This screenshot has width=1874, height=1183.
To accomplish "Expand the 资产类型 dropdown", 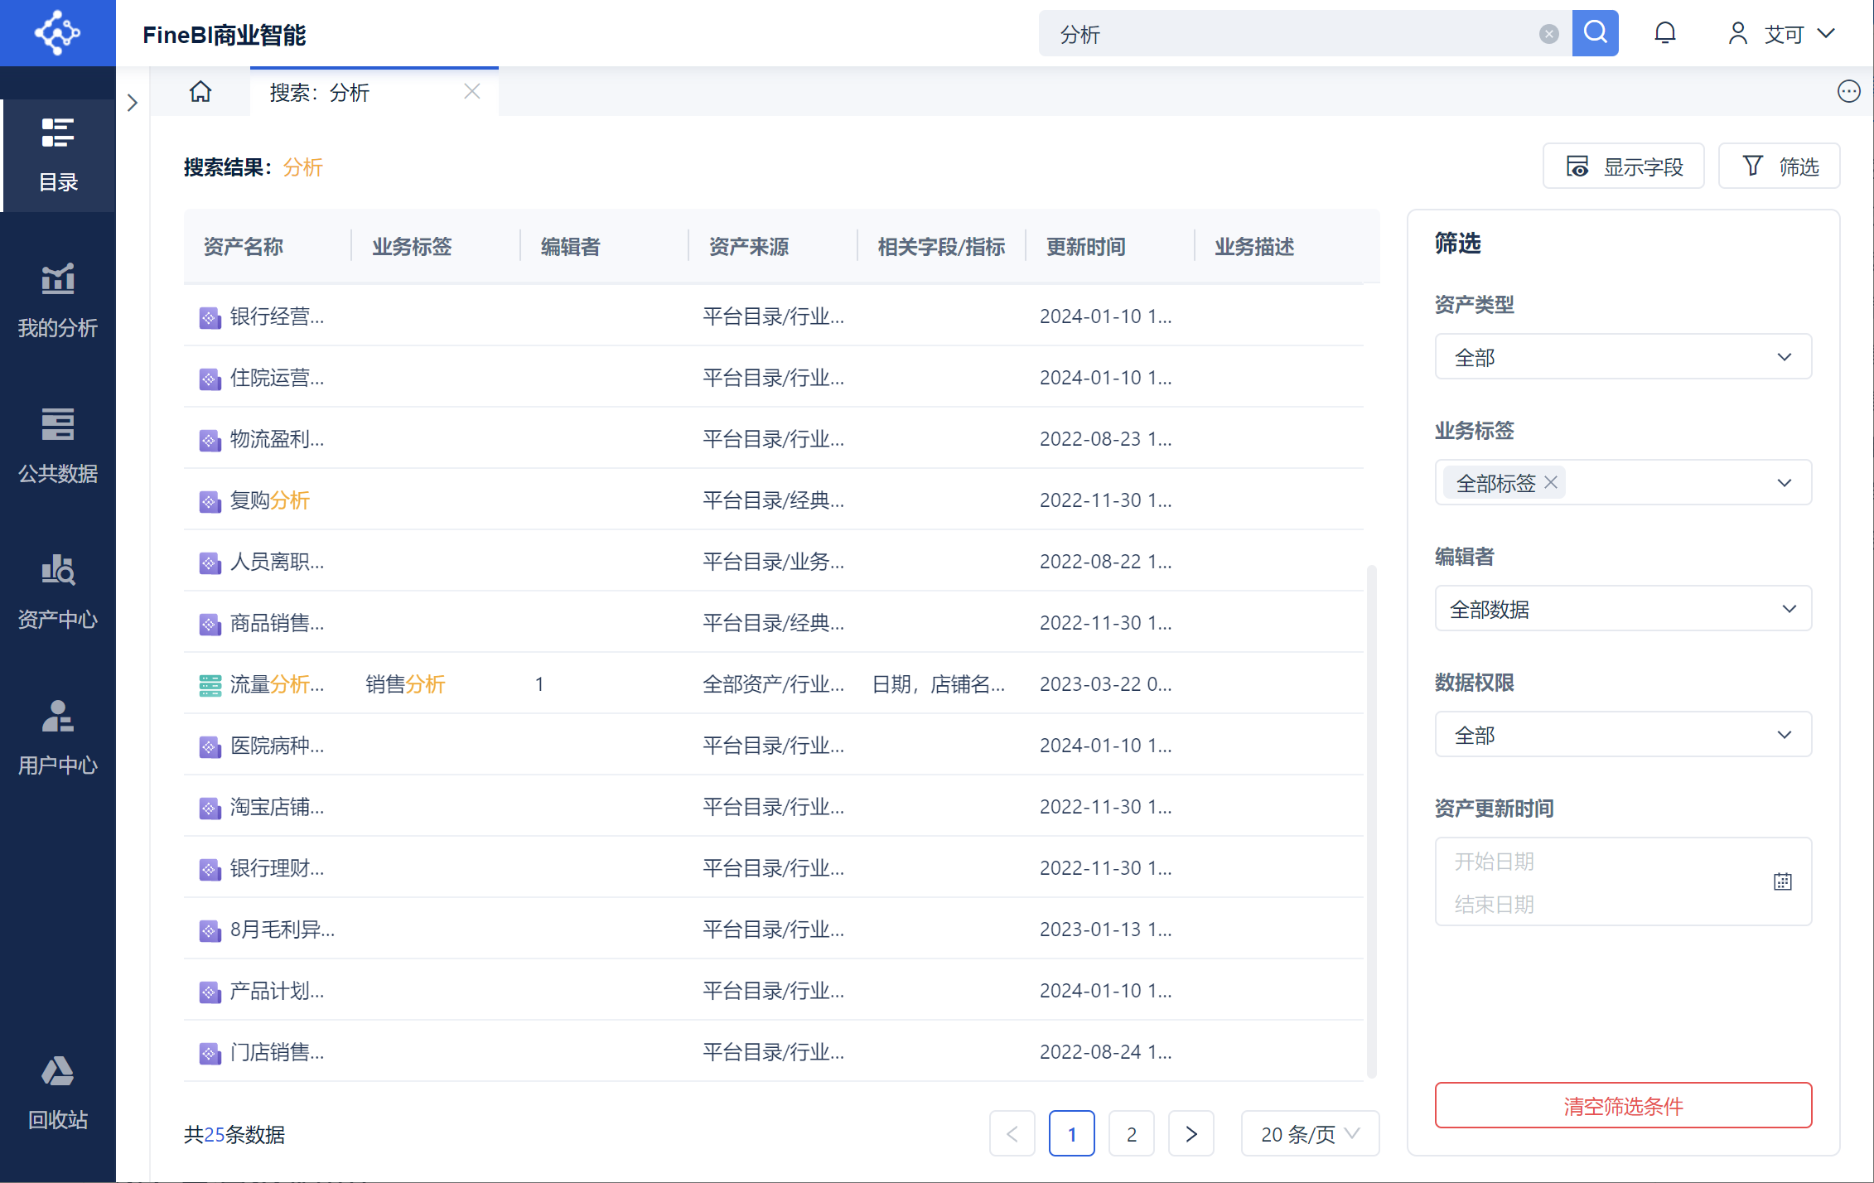I will (1622, 357).
